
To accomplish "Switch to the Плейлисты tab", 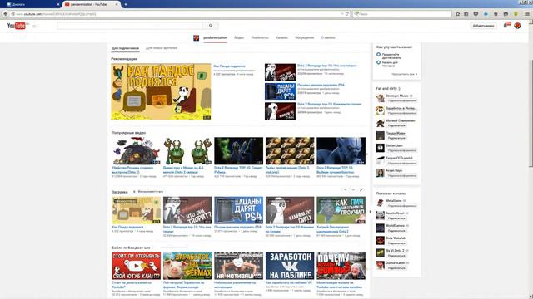I will pos(260,37).
